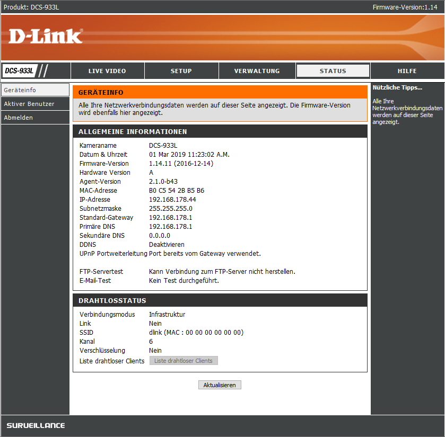Click 'Kein Test durchgeführt.' text
The width and height of the screenshot is (445, 437).
coord(184,281)
